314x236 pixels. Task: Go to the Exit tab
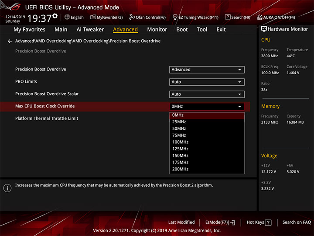[x=221, y=30]
